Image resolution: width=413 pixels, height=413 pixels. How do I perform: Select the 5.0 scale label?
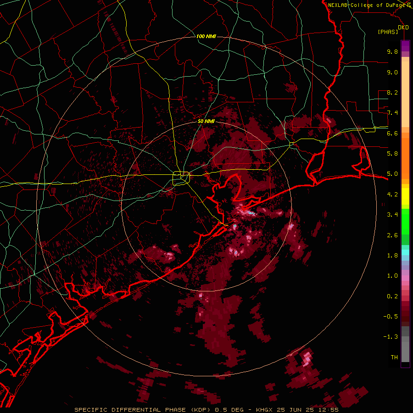[x=392, y=174]
